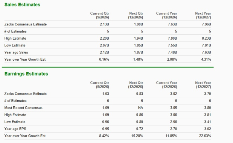This screenshot has width=233, height=143.
Task: Select Sales Current Year (12/2026) column header
Action: click(x=167, y=15)
